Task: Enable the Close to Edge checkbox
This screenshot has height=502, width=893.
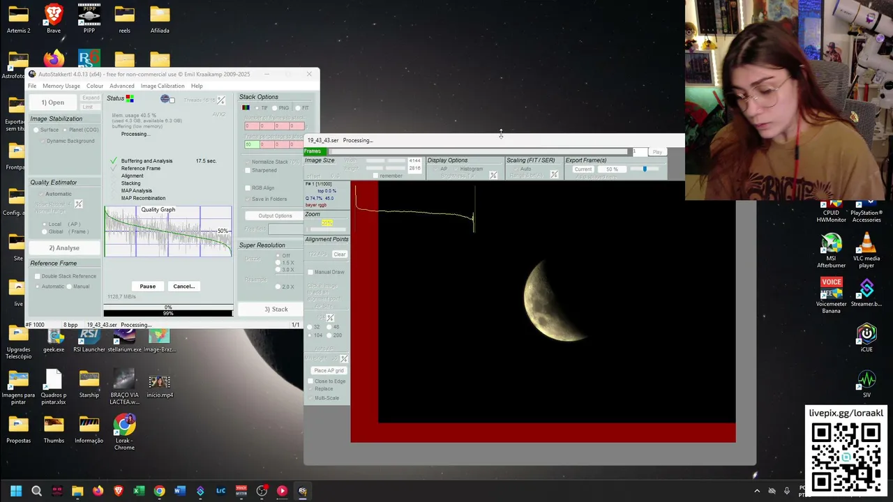Action: 310,381
